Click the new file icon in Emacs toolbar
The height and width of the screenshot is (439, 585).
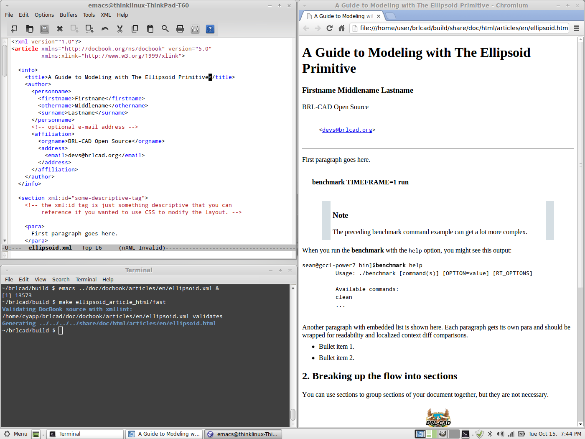click(x=14, y=29)
